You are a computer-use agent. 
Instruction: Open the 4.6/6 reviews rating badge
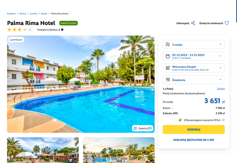(x=68, y=23)
